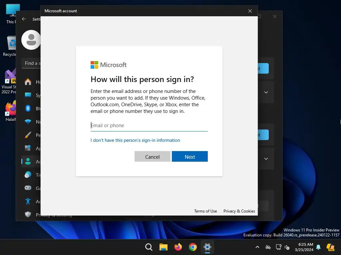This screenshot has height=255, width=341.
Task: Select Recycle Bin desktop icon
Action: pos(10,46)
